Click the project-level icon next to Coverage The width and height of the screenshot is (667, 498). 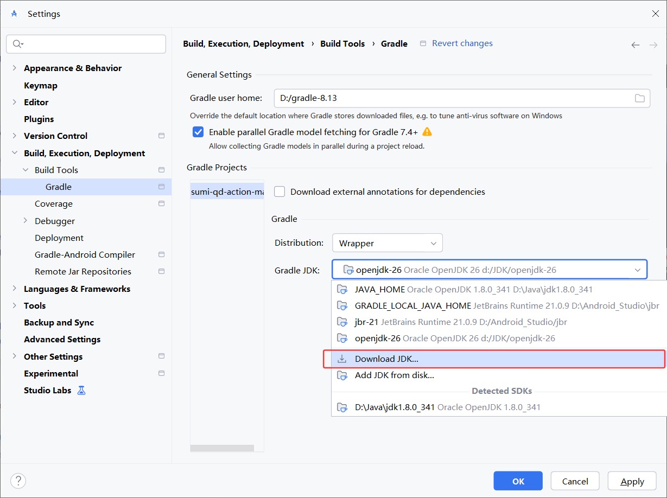[x=161, y=203]
